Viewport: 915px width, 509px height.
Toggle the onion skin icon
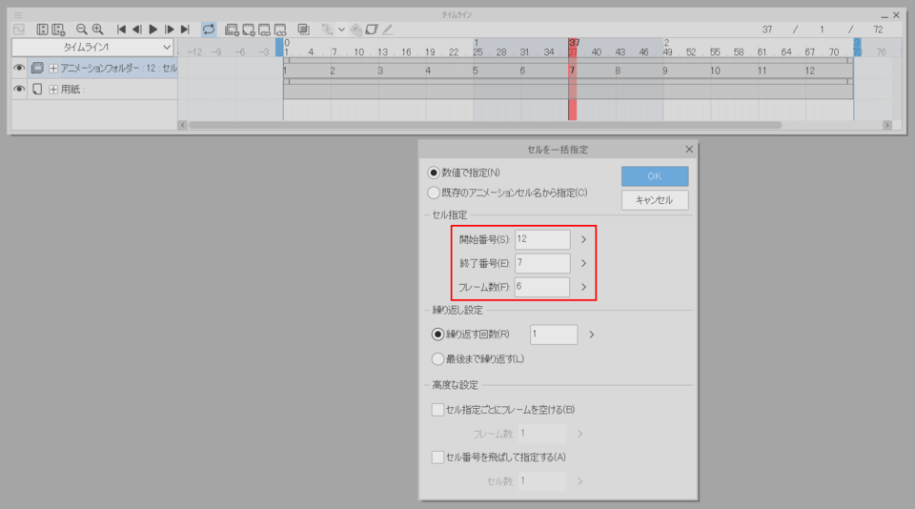pyautogui.click(x=303, y=30)
